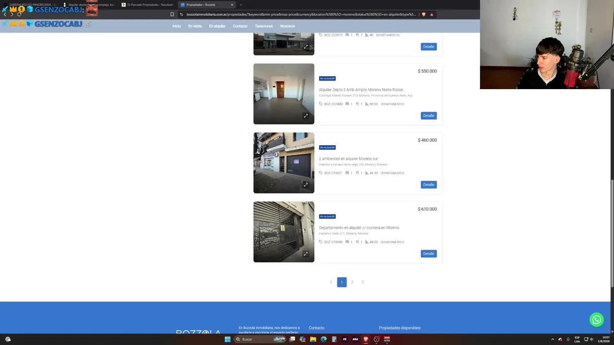Open listing '2 ambientes en alquiler Moreno sur'
Image resolution: width=614 pixels, height=345 pixels.
(348, 159)
